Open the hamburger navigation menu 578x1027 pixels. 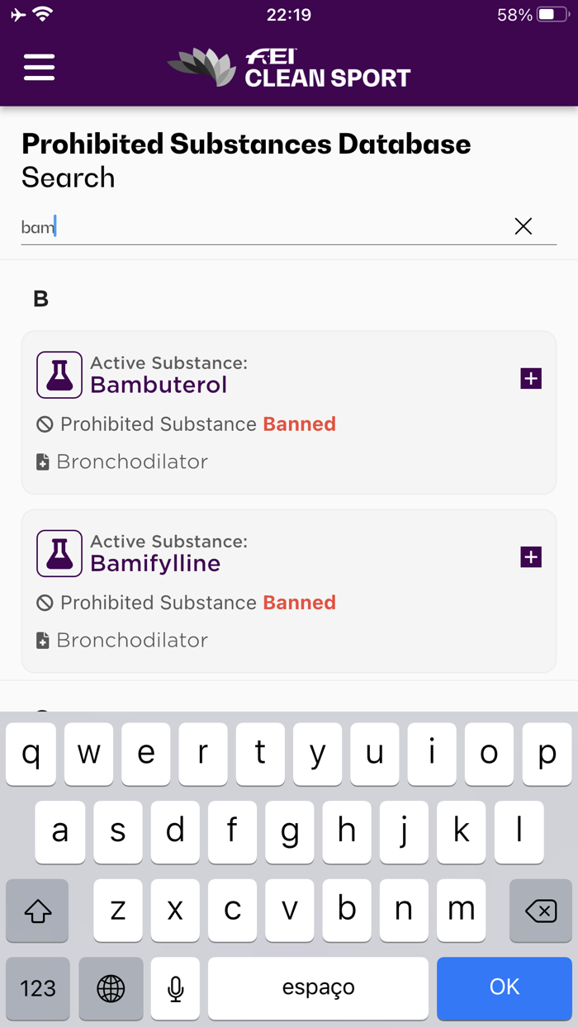pyautogui.click(x=38, y=67)
